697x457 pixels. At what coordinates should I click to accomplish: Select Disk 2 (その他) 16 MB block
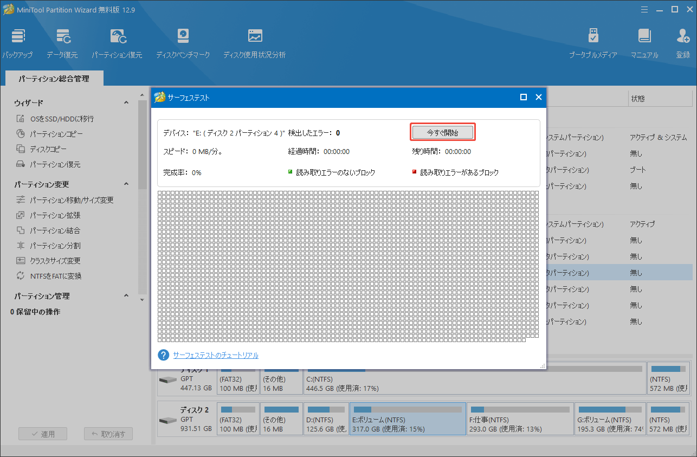[x=281, y=419]
